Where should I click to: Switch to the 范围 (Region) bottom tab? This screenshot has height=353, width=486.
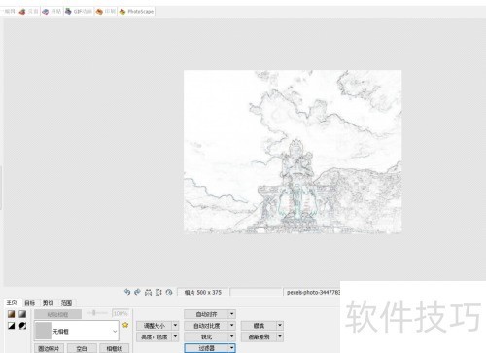point(67,303)
